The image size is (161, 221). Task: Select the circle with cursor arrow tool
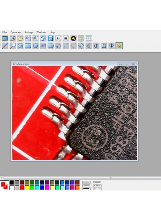pos(20,46)
